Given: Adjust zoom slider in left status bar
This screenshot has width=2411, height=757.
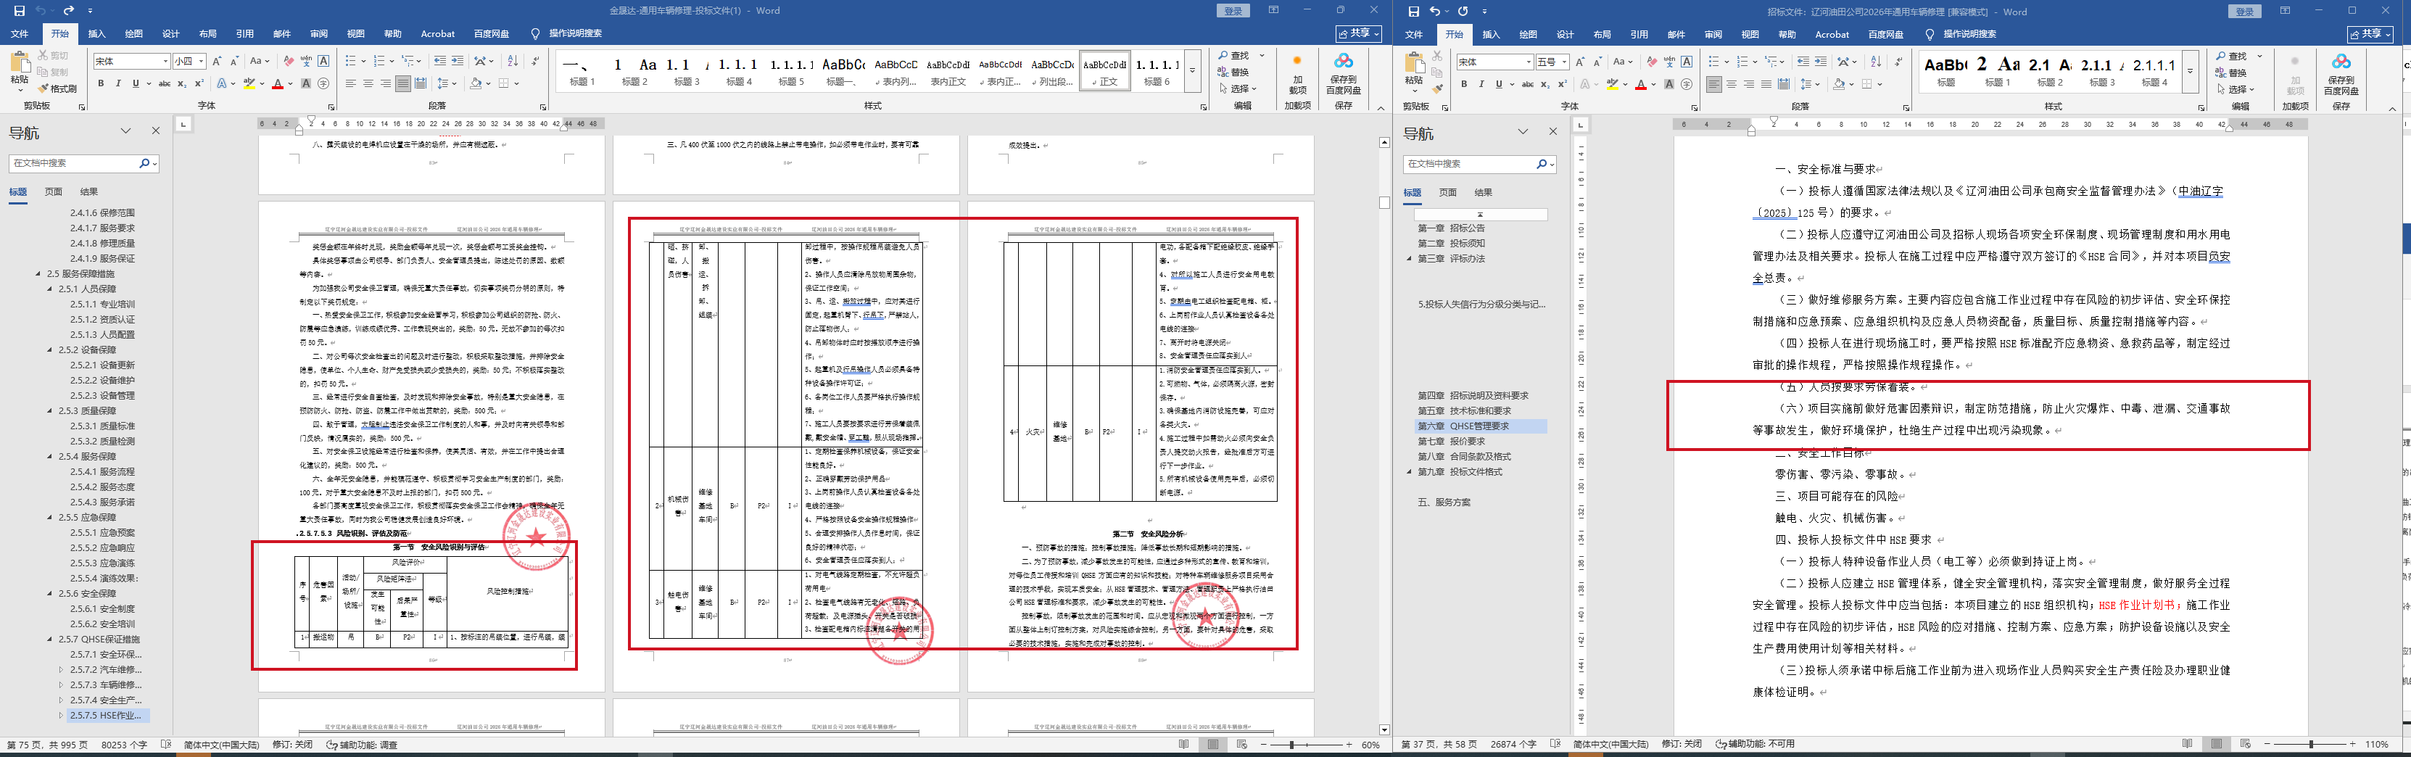Looking at the screenshot, I should point(1293,745).
